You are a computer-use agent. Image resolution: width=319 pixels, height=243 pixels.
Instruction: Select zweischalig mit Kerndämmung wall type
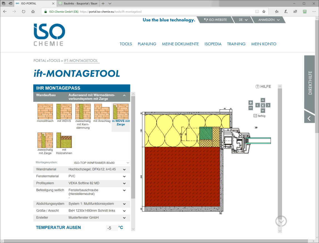pos(83,116)
